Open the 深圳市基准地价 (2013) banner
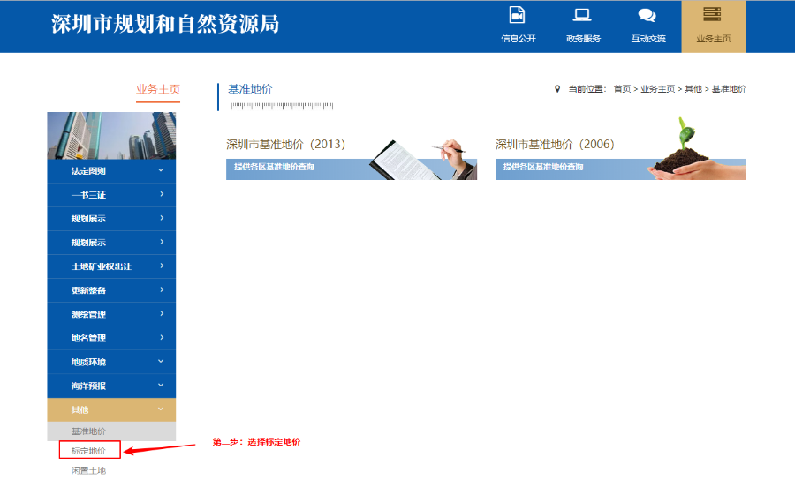The image size is (795, 495). coord(351,159)
